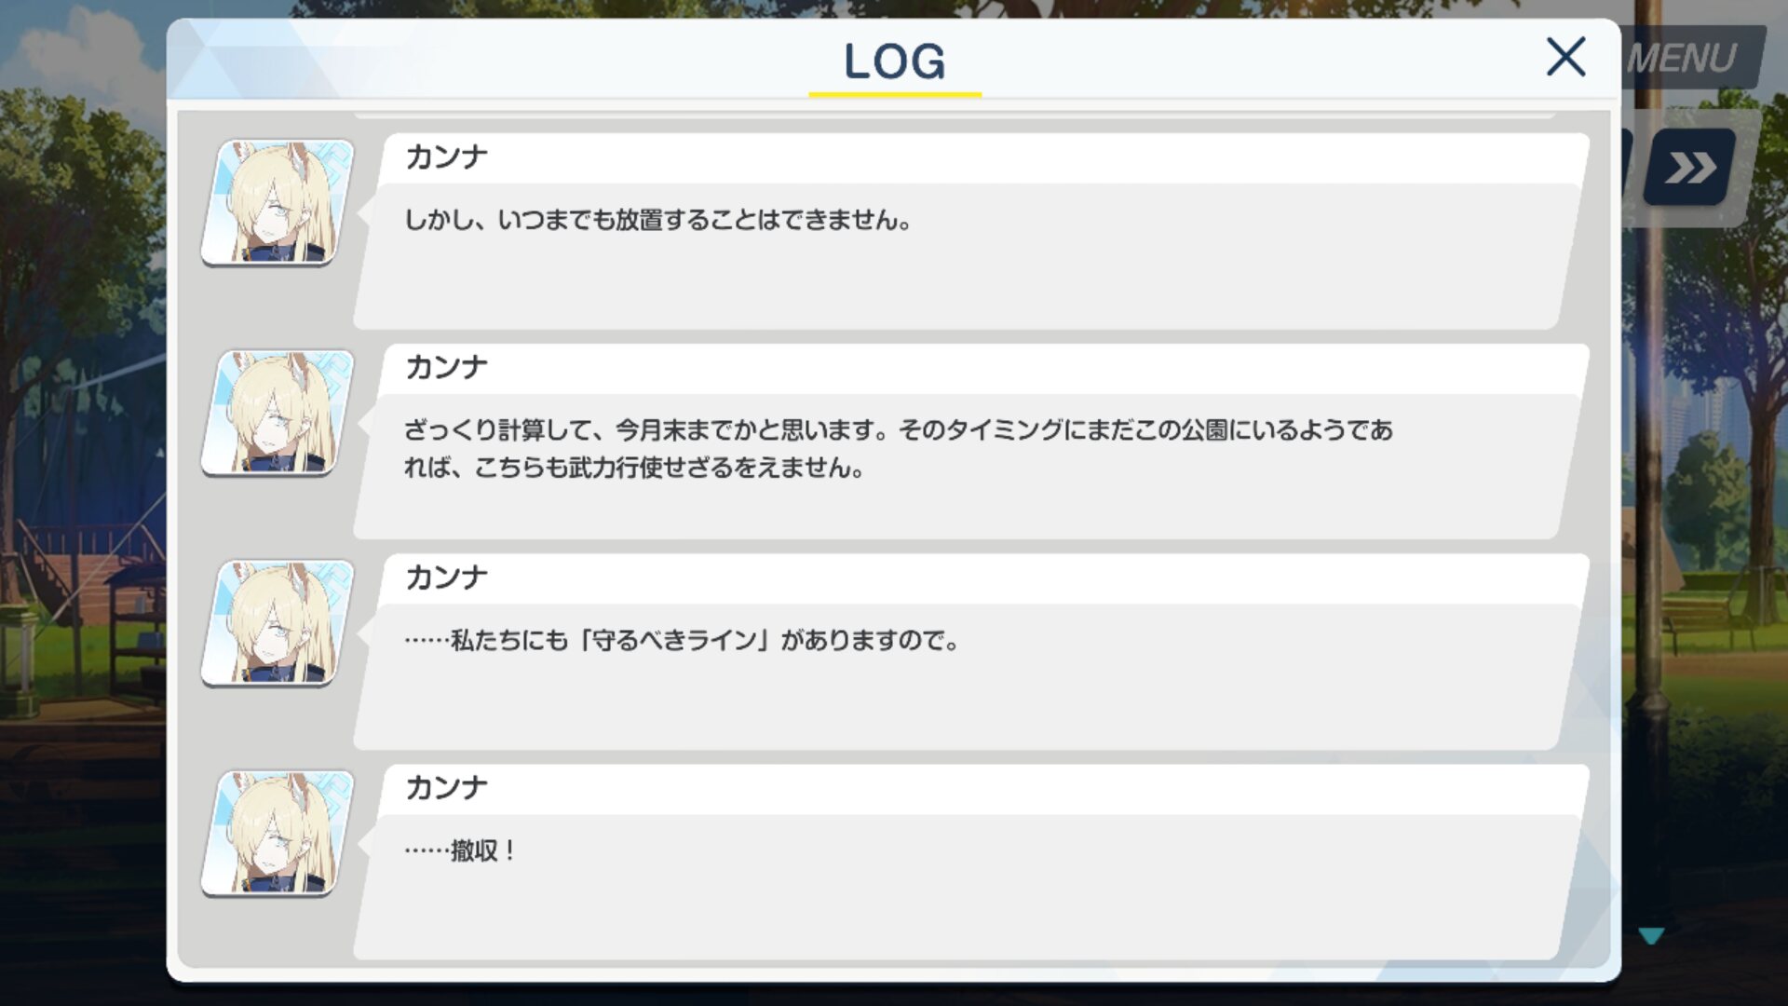
Task: Click the カンナ name label on the third entry
Action: tap(446, 578)
